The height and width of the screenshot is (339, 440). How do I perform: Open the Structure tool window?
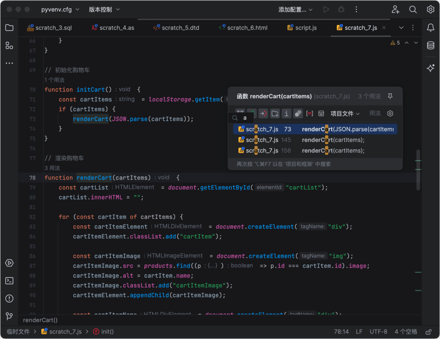[9, 46]
